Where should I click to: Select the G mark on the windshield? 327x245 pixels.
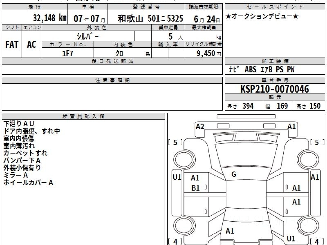pyautogui.click(x=234, y=175)
